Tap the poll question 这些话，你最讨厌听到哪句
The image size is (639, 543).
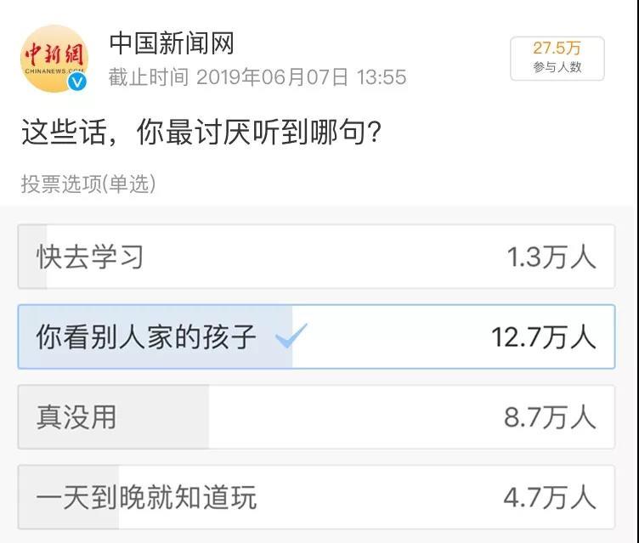(x=201, y=132)
